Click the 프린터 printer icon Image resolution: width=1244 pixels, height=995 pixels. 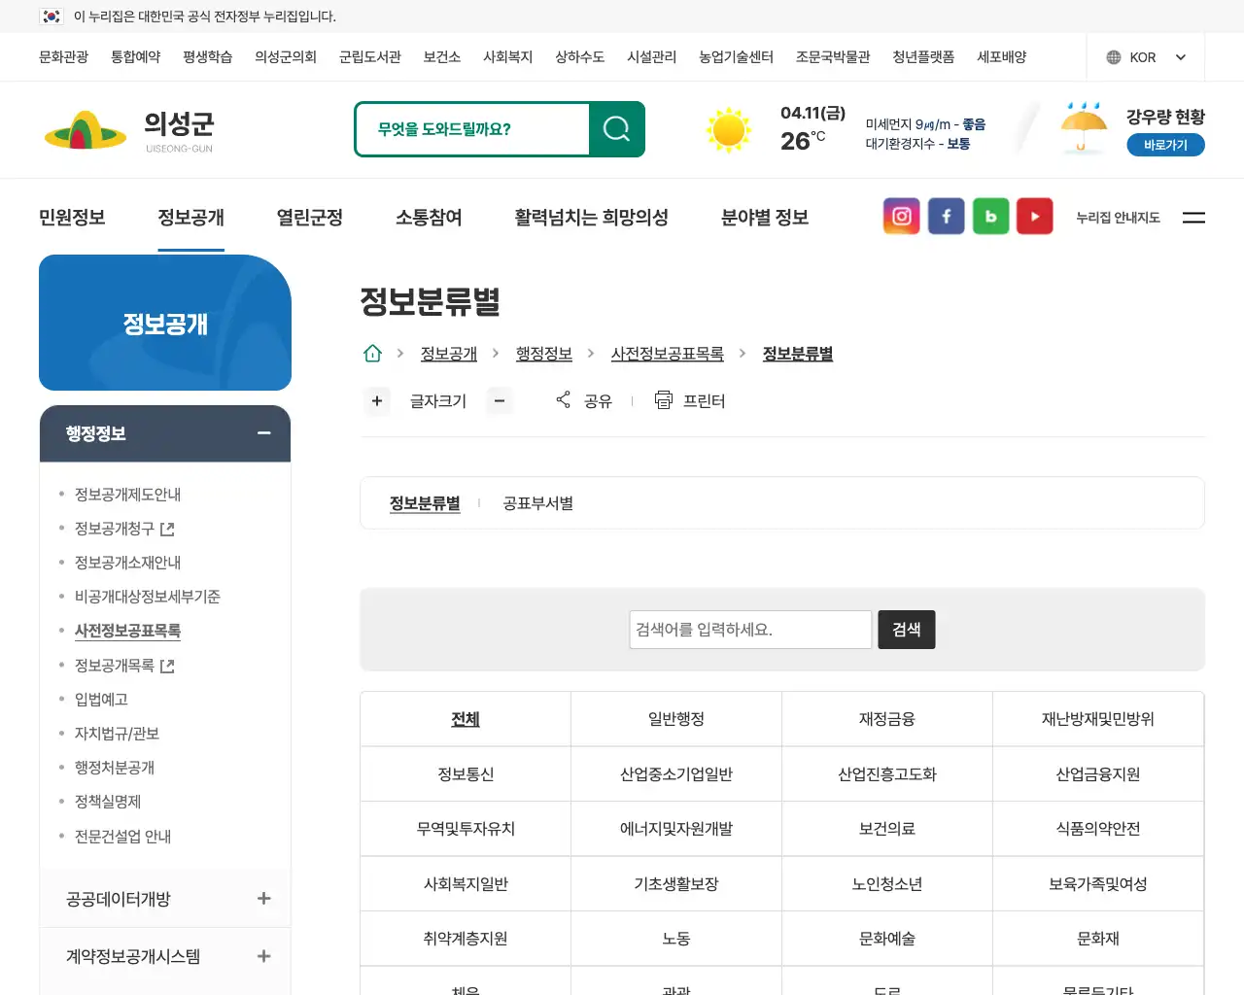(x=663, y=399)
